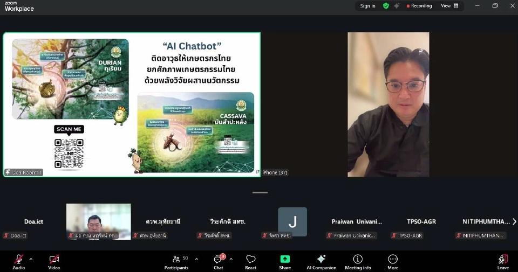518x272 pixels.
Task: Expand the caret next to Participants
Action: pyautogui.click(x=196, y=259)
